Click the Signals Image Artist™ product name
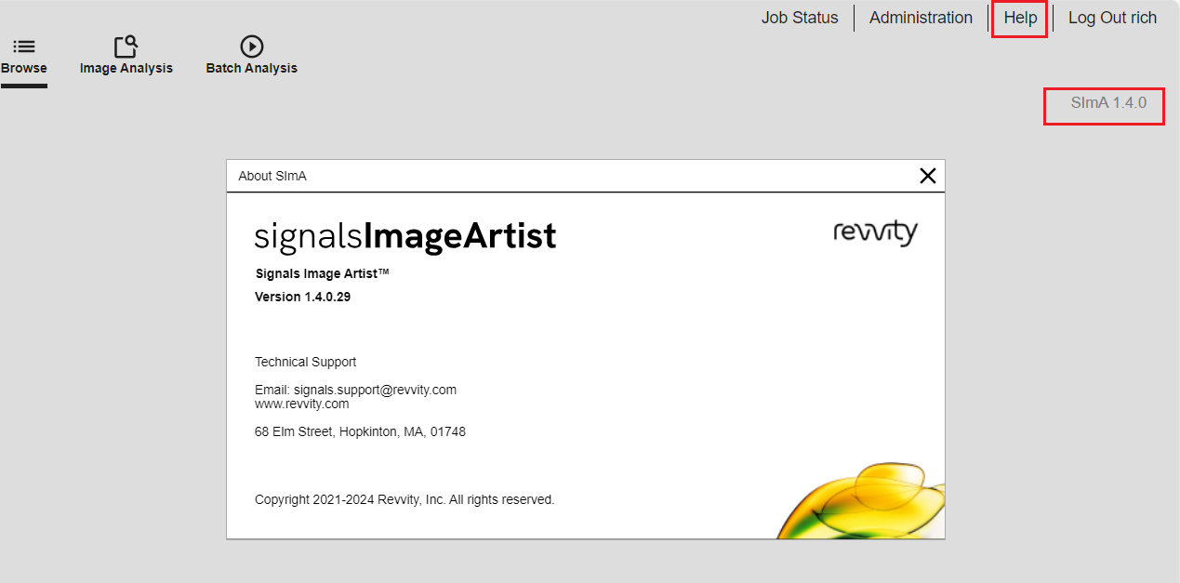Image resolution: width=1180 pixels, height=583 pixels. click(323, 273)
